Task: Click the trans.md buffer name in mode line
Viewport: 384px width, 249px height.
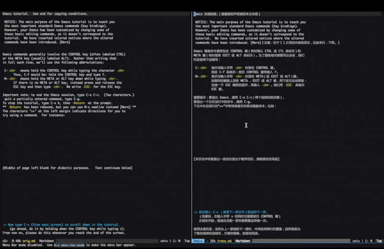Action: tap(224, 241)
